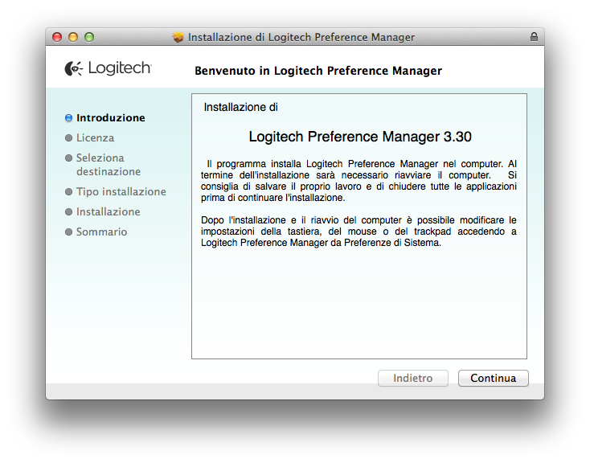
Task: Click the Logitech logo
Action: pos(108,68)
